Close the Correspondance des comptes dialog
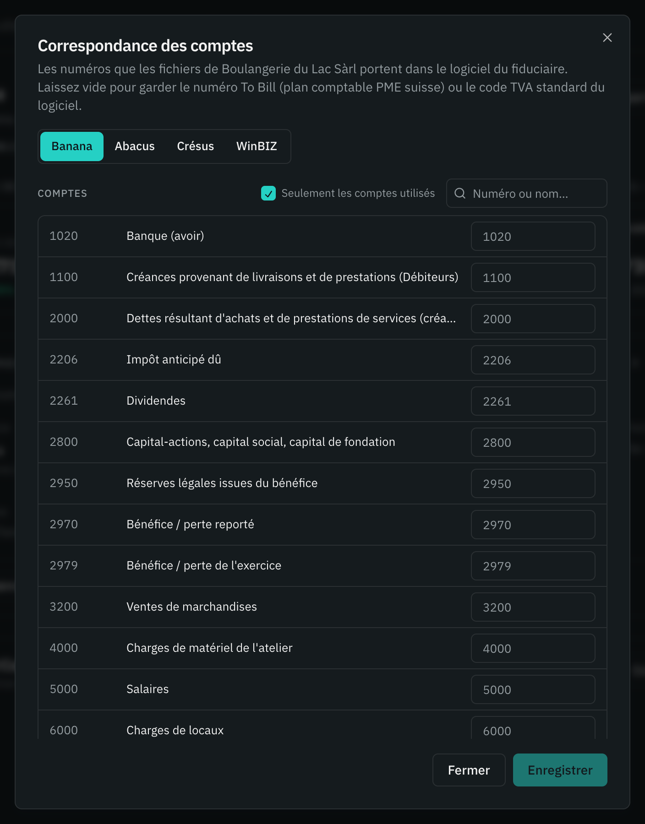645x824 pixels. pos(607,38)
